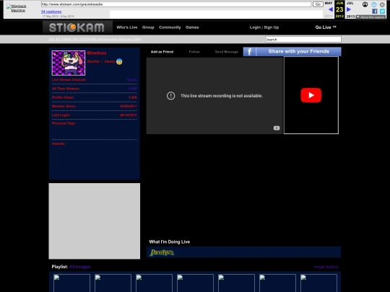Click the 'All Time Viewers:' label
The width and height of the screenshot is (390, 292).
click(x=66, y=89)
